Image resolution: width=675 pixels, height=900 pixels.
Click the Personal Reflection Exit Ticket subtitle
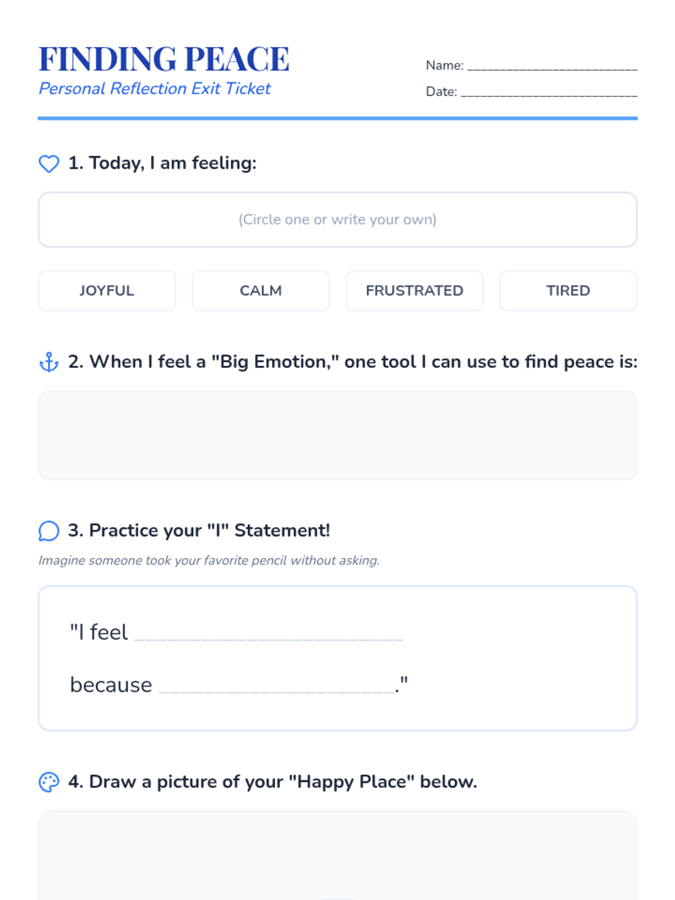[x=155, y=89]
